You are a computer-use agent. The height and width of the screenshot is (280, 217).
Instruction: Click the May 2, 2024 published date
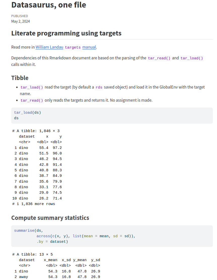pos(20,21)
